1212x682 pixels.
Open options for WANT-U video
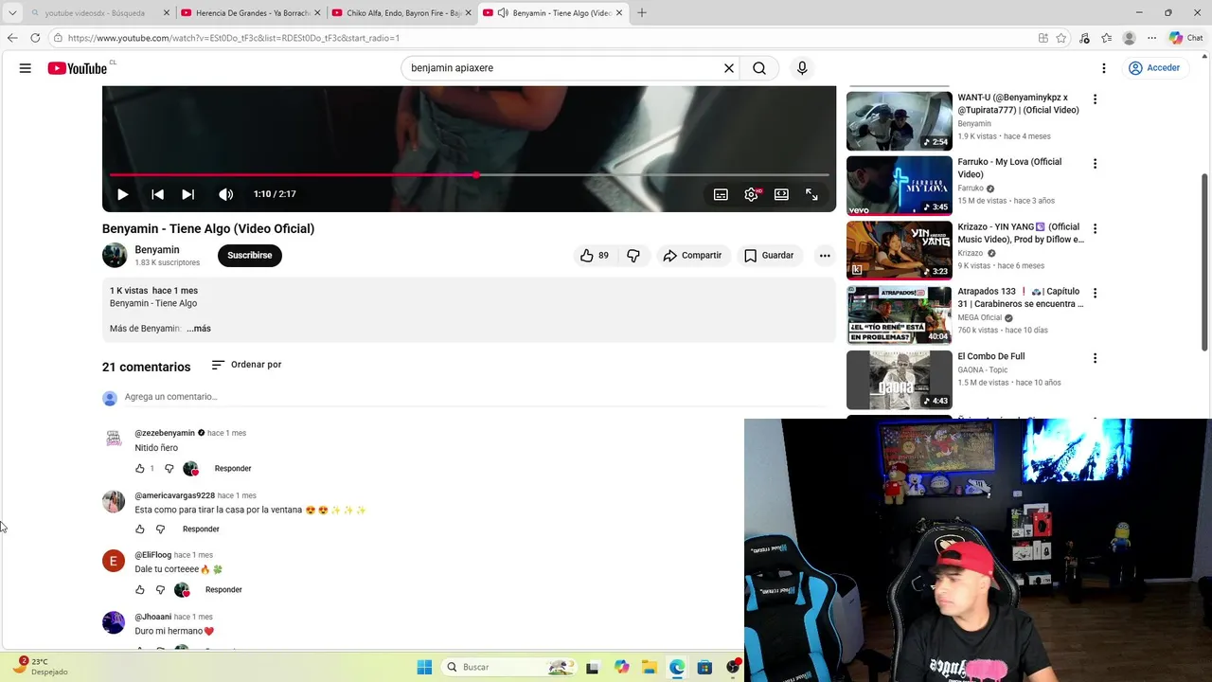tap(1095, 99)
